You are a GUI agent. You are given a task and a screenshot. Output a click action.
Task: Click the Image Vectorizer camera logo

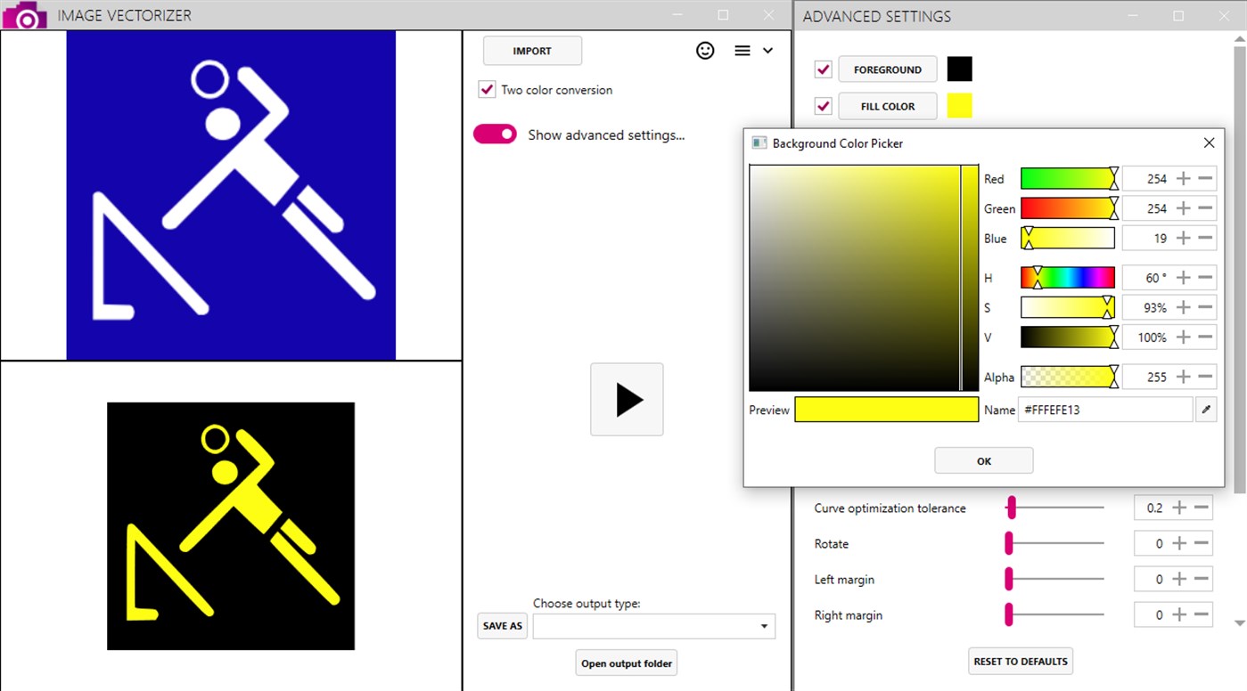pyautogui.click(x=24, y=15)
